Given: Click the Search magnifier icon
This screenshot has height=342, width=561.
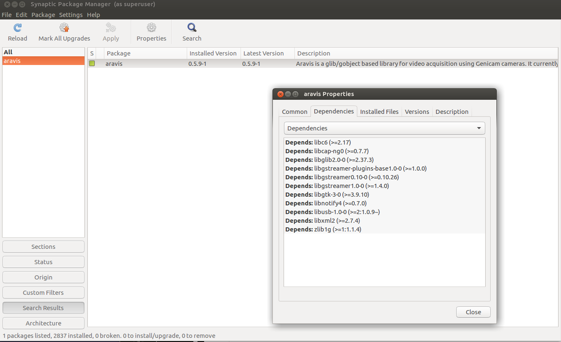Looking at the screenshot, I should pyautogui.click(x=192, y=28).
